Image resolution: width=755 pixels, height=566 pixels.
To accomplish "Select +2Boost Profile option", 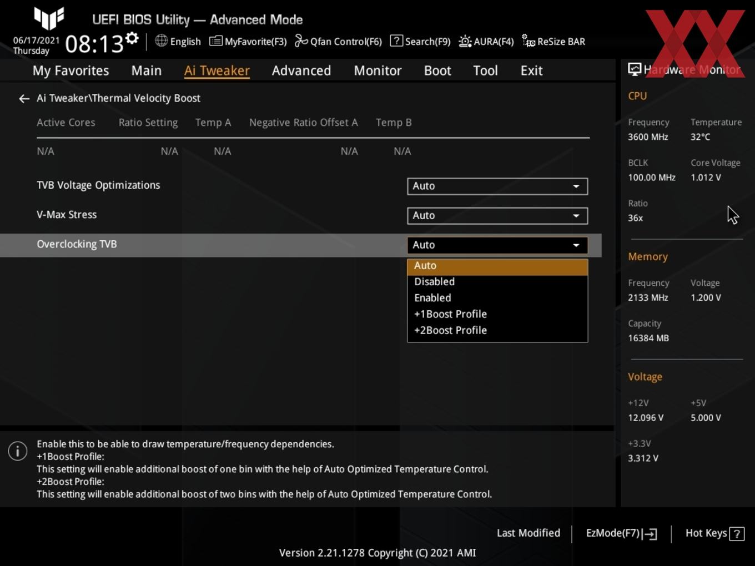I will pyautogui.click(x=497, y=330).
